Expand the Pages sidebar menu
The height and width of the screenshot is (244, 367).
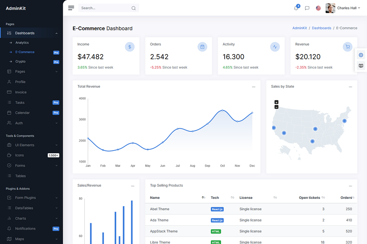point(56,72)
